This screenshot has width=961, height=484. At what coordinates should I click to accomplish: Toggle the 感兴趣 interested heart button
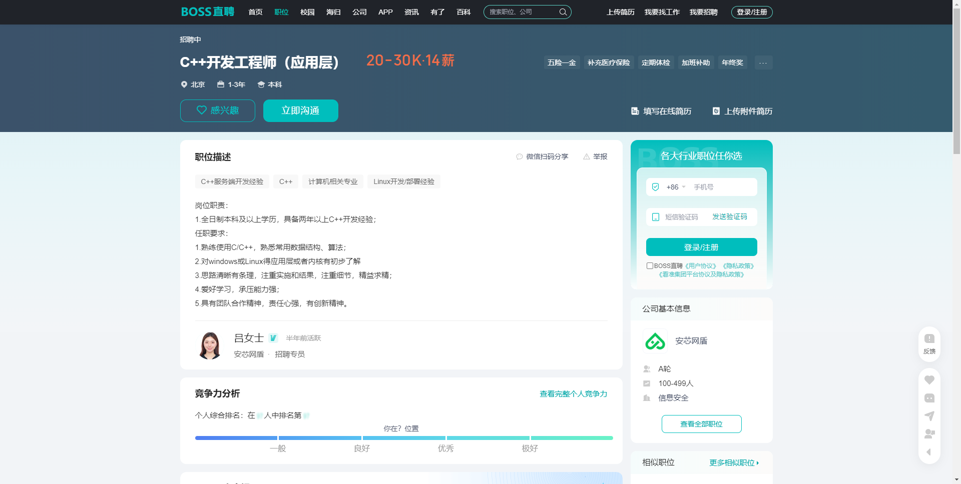coord(218,110)
